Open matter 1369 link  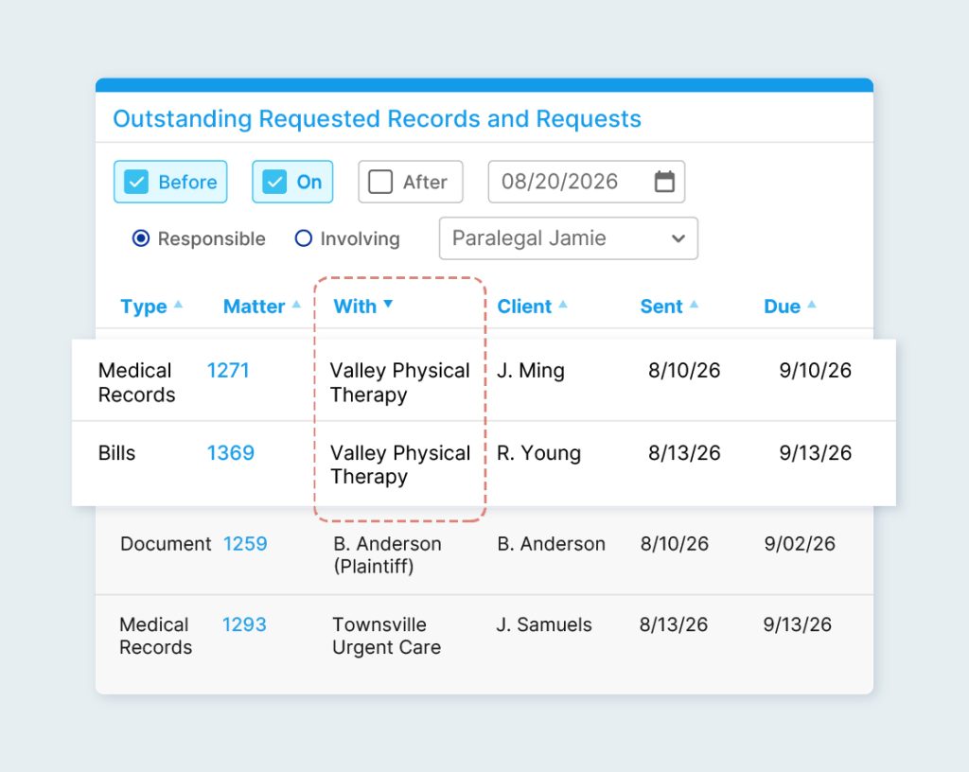pos(231,452)
